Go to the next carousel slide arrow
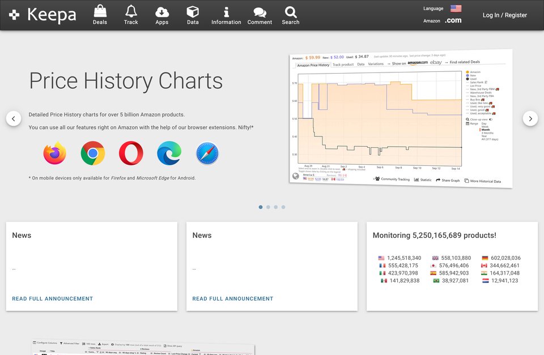 point(530,118)
